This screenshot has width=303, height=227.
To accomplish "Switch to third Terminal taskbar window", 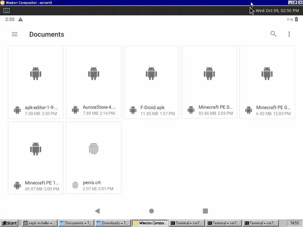I will tap(260, 223).
